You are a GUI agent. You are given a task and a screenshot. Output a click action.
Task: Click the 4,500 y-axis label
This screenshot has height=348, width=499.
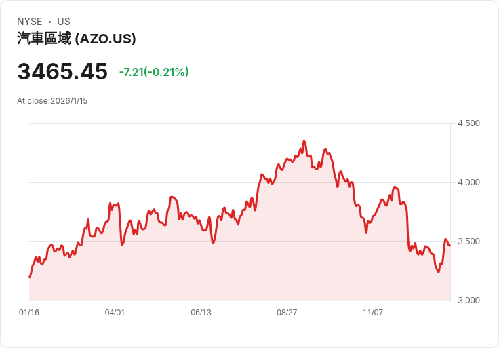(x=468, y=123)
